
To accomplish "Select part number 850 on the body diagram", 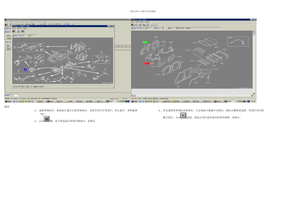I will (225, 49).
